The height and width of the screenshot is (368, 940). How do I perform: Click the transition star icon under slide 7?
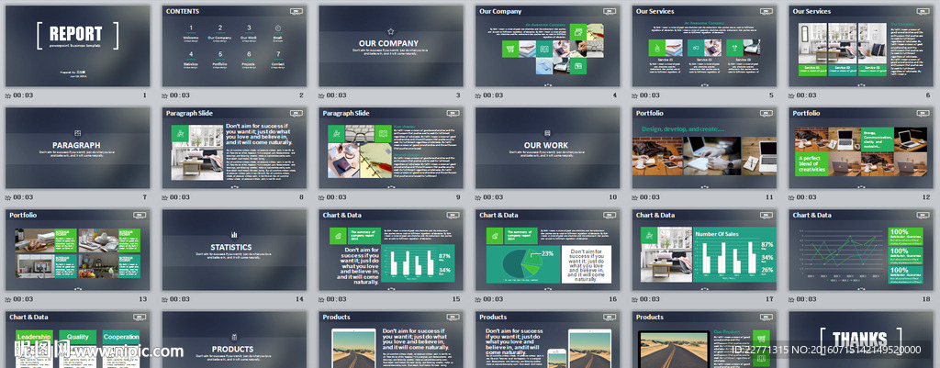click(7, 197)
